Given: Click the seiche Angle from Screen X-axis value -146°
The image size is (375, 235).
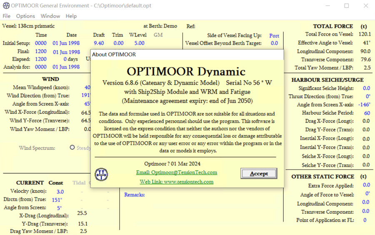Looking at the screenshot, I should pyautogui.click(x=364, y=104).
